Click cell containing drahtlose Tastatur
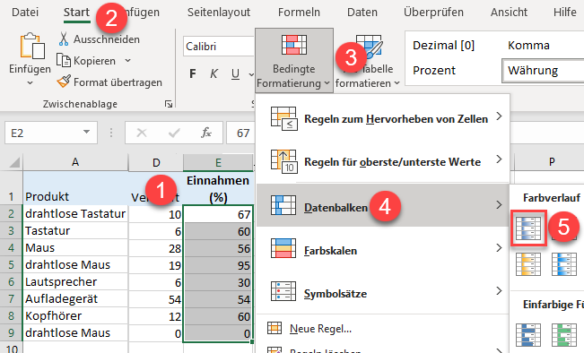 75,213
